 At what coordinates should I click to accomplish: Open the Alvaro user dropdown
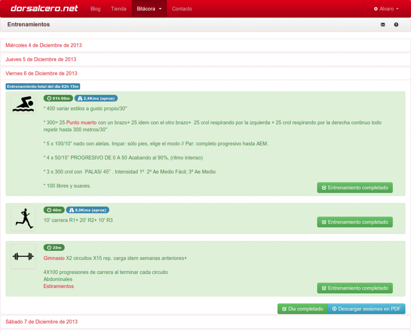point(386,9)
